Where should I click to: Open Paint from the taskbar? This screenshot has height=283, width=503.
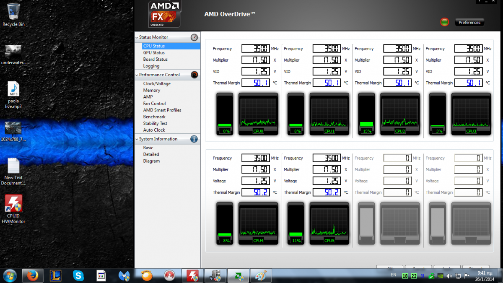(x=261, y=275)
